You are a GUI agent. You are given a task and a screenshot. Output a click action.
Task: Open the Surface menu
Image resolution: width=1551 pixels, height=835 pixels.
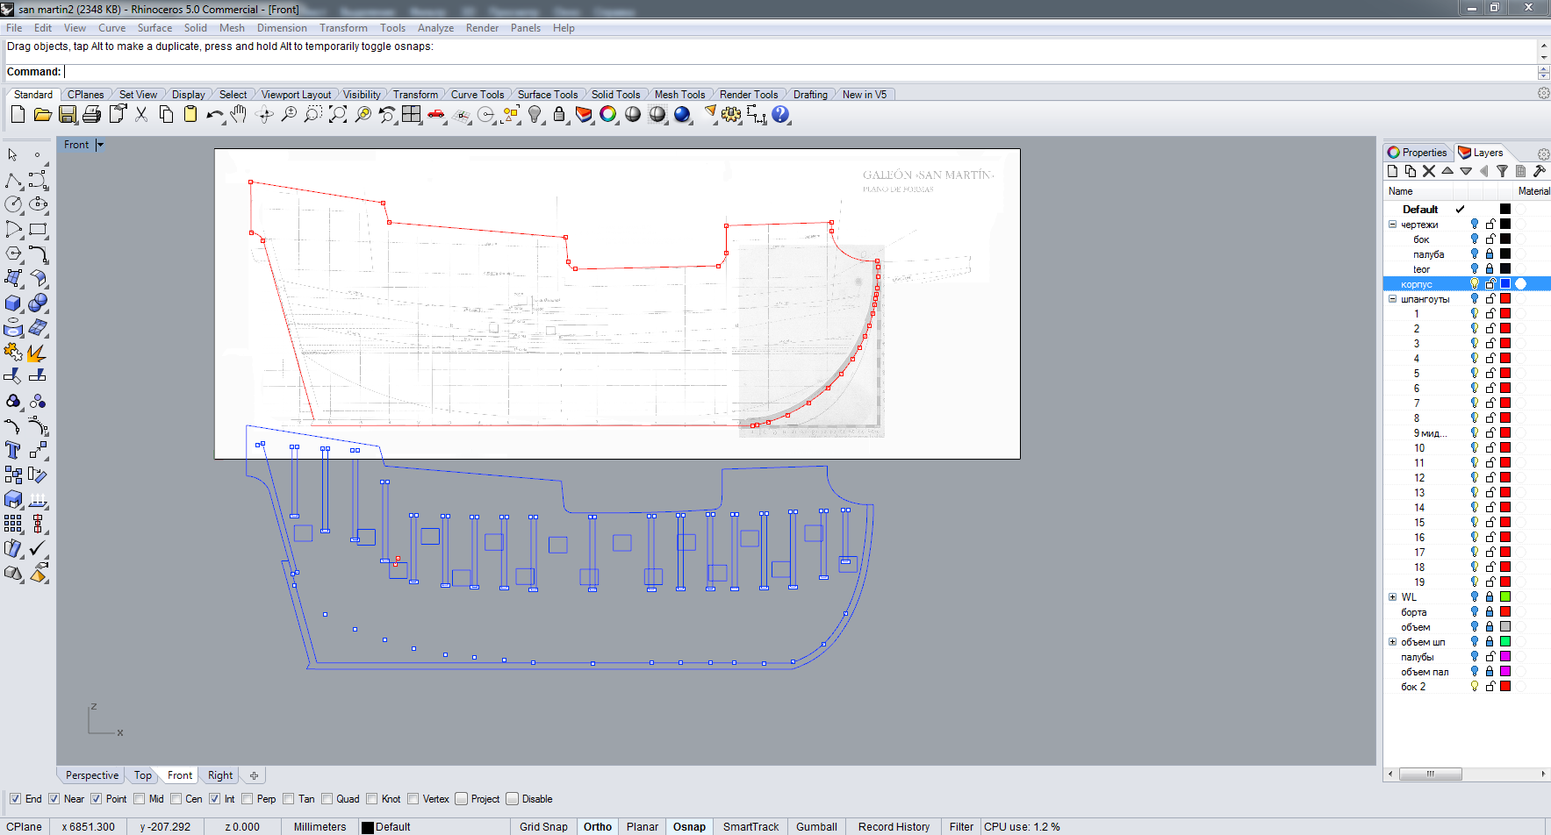154,28
